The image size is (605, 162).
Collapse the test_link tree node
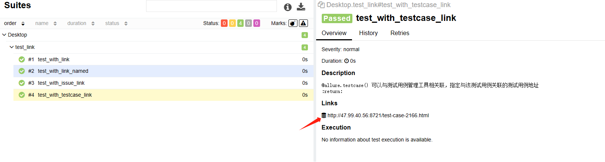pyautogui.click(x=12, y=47)
